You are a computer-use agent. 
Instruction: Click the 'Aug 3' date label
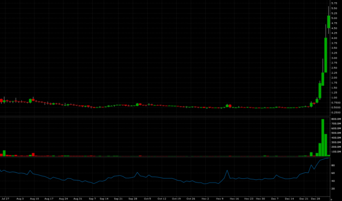[20, 199]
